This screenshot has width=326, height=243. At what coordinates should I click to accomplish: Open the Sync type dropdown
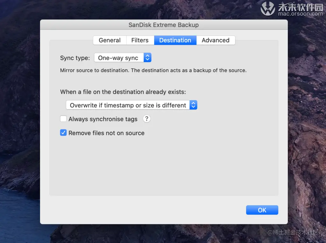tap(123, 58)
